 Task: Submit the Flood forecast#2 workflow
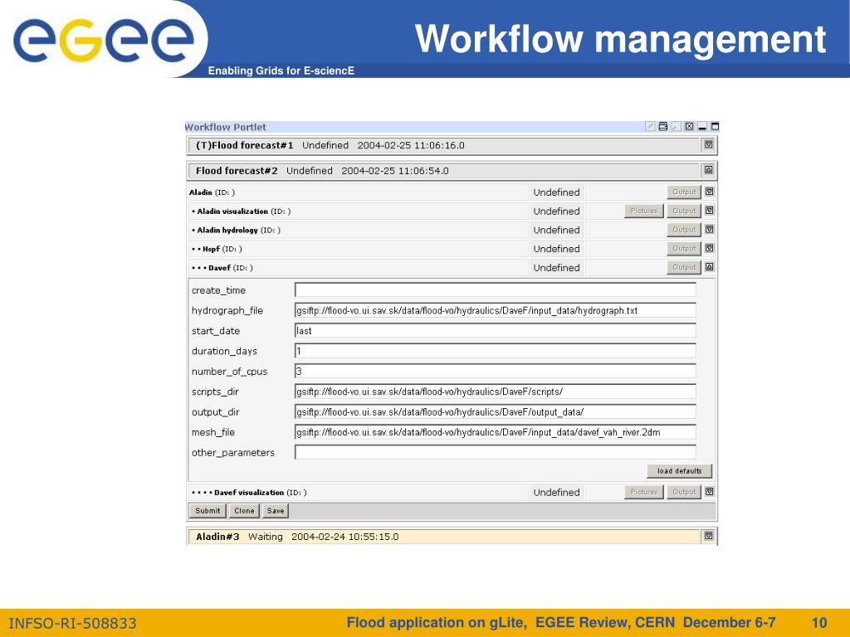point(208,510)
